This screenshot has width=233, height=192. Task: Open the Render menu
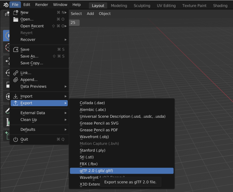(x=42, y=5)
